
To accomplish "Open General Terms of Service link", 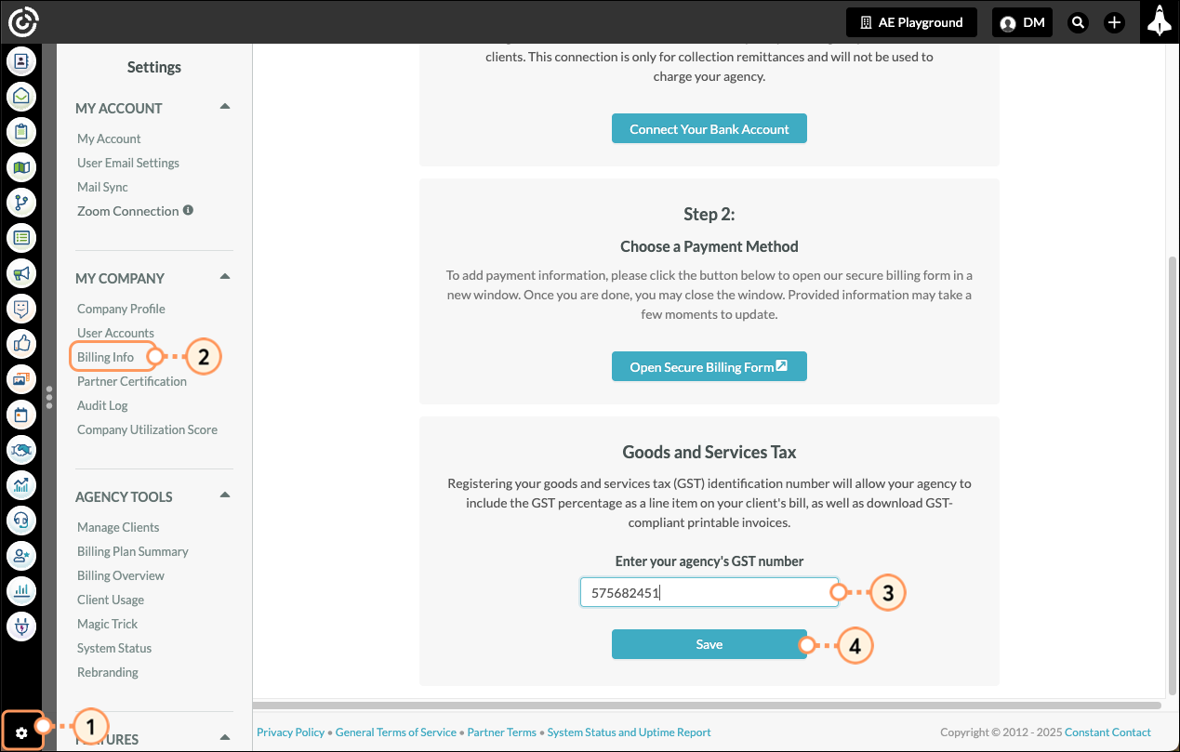I will [396, 732].
